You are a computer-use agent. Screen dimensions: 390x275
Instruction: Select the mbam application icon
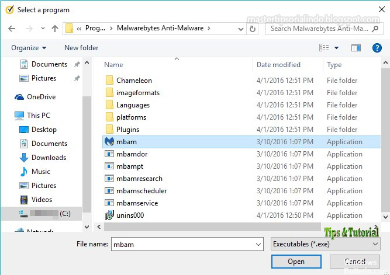[109, 142]
